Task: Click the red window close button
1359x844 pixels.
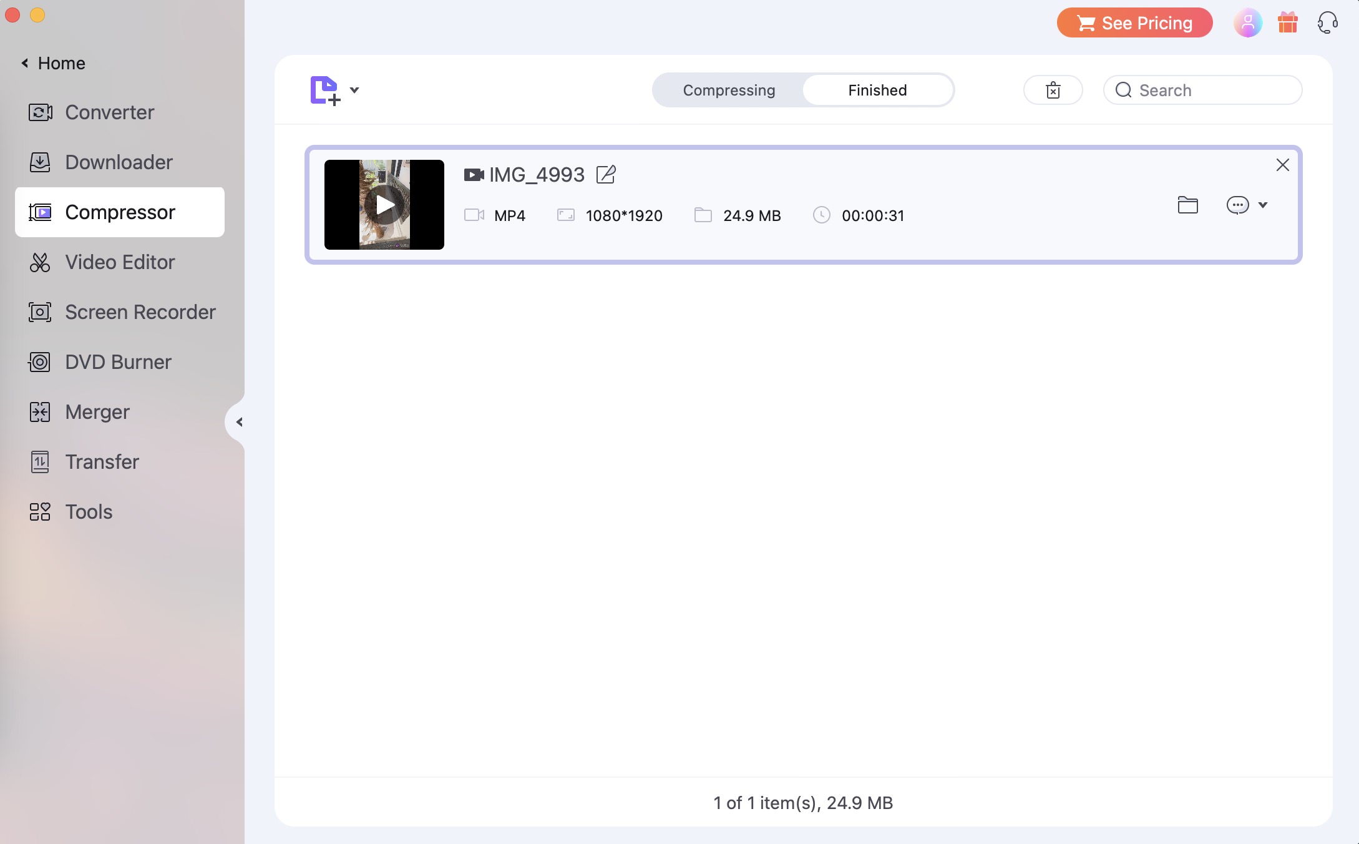Action: (x=12, y=15)
